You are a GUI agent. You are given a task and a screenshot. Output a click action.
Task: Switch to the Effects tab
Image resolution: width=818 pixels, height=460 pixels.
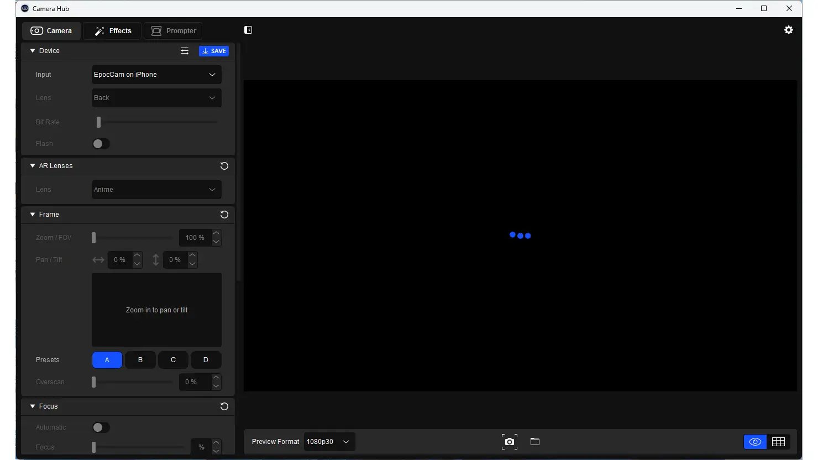point(113,31)
